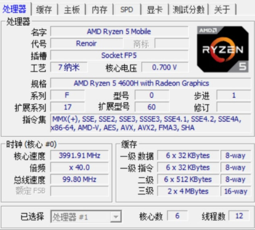This screenshot has height=230, width=255.
Task: Click the 核心电压 field showing 0.700 V
Action: [165, 67]
